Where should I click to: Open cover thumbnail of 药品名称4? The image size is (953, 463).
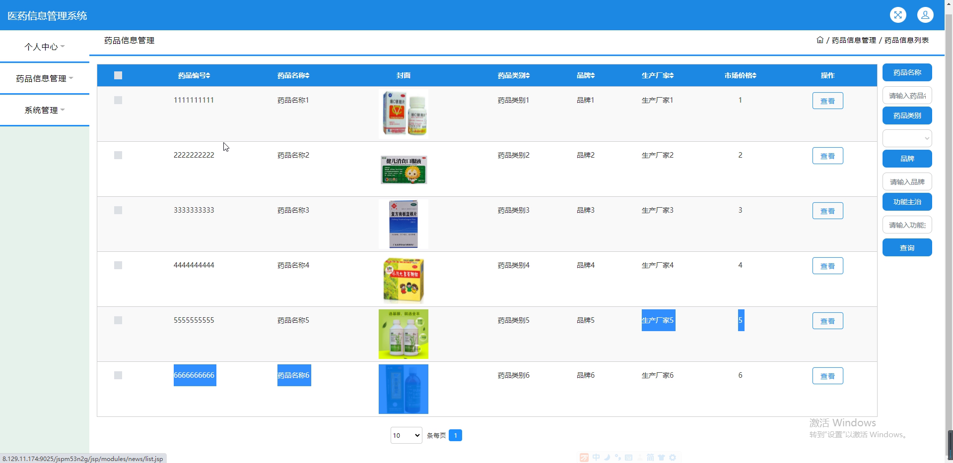tap(404, 279)
